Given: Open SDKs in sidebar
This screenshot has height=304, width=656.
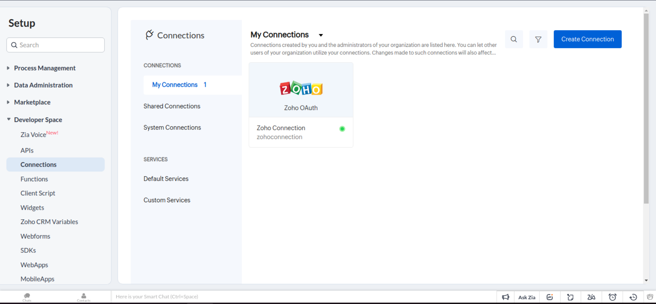Looking at the screenshot, I should click(x=28, y=250).
